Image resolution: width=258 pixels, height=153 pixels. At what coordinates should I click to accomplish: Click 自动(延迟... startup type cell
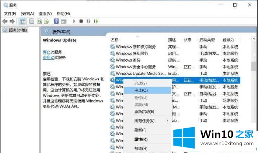pyautogui.click(x=209, y=94)
